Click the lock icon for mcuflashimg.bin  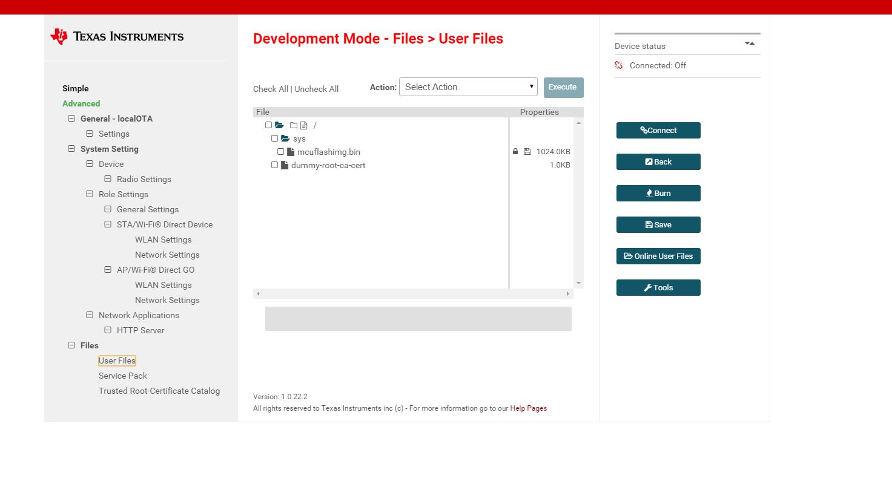coord(515,152)
